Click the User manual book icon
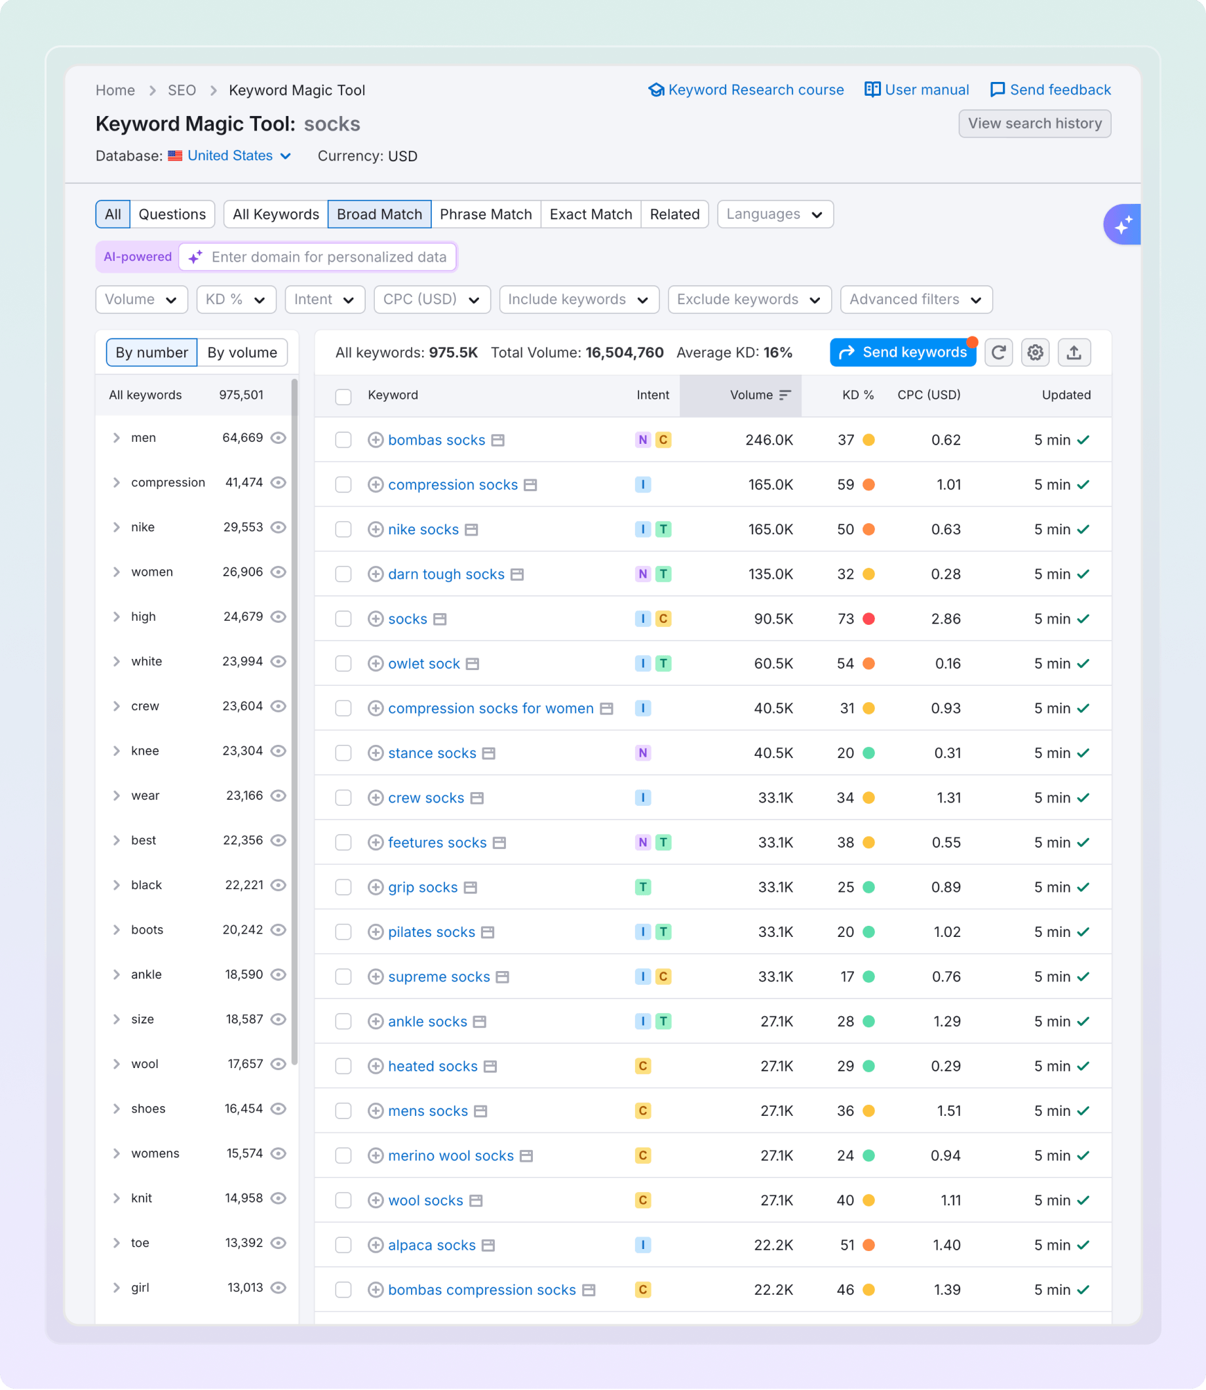This screenshot has width=1206, height=1390. pos(872,90)
